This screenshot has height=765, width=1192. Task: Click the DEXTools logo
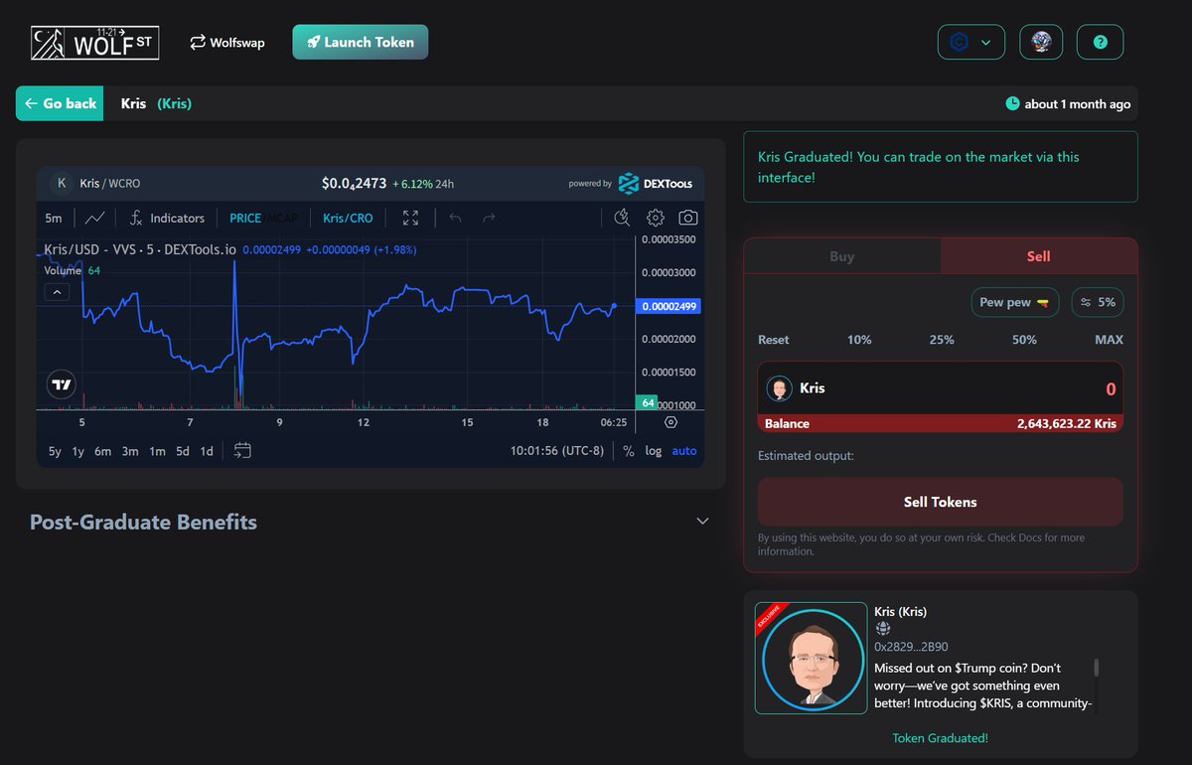tap(655, 183)
